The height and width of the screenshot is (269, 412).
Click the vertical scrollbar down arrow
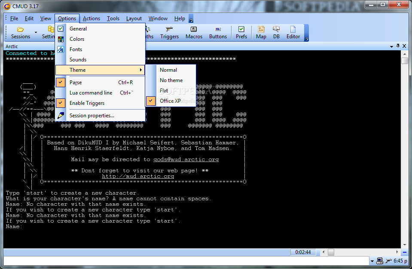(405, 245)
